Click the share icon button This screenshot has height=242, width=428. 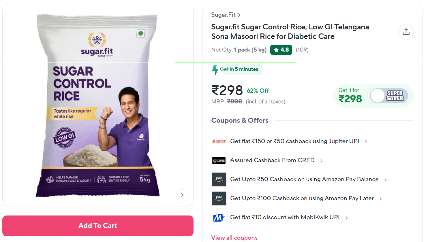click(x=406, y=32)
